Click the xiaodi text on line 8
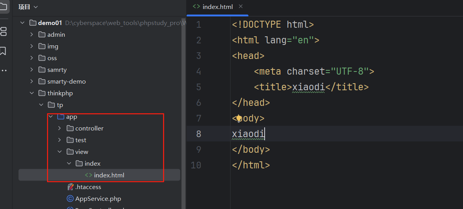 pyautogui.click(x=248, y=134)
